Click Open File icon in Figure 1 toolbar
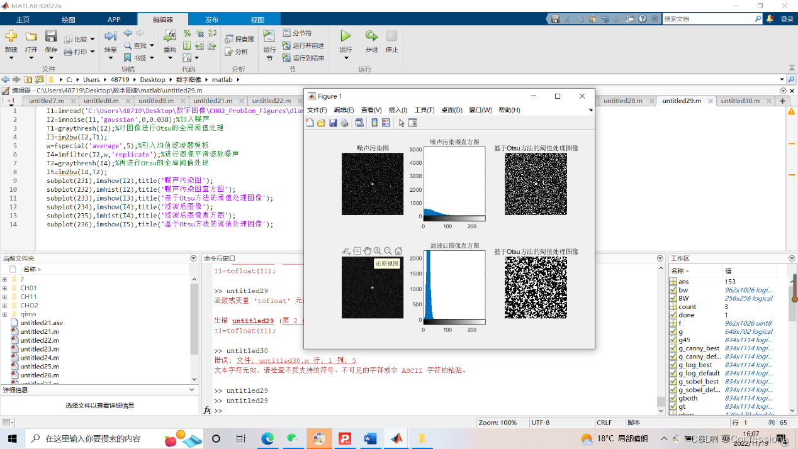 tap(321, 123)
